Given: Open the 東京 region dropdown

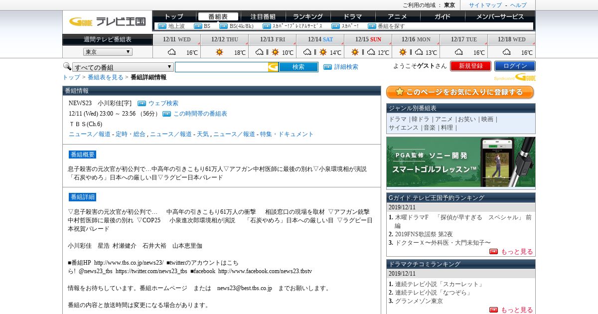Looking at the screenshot, I should point(108,52).
